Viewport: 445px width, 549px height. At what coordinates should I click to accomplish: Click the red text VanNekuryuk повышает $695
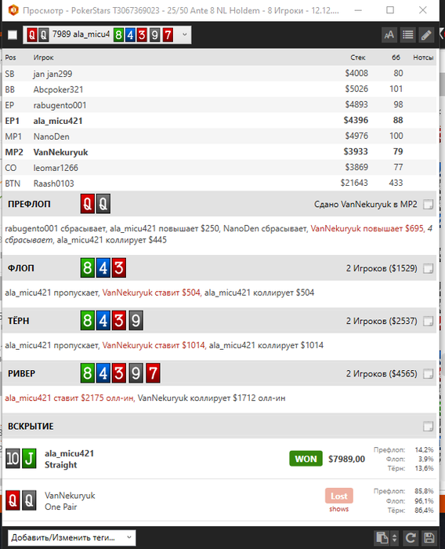click(367, 229)
